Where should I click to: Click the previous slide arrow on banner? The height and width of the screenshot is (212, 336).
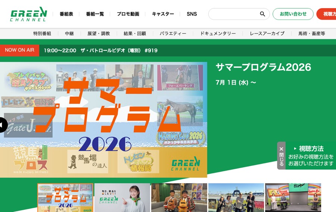3,125
